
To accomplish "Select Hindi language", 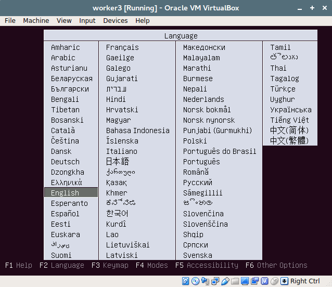I will pos(116,99).
